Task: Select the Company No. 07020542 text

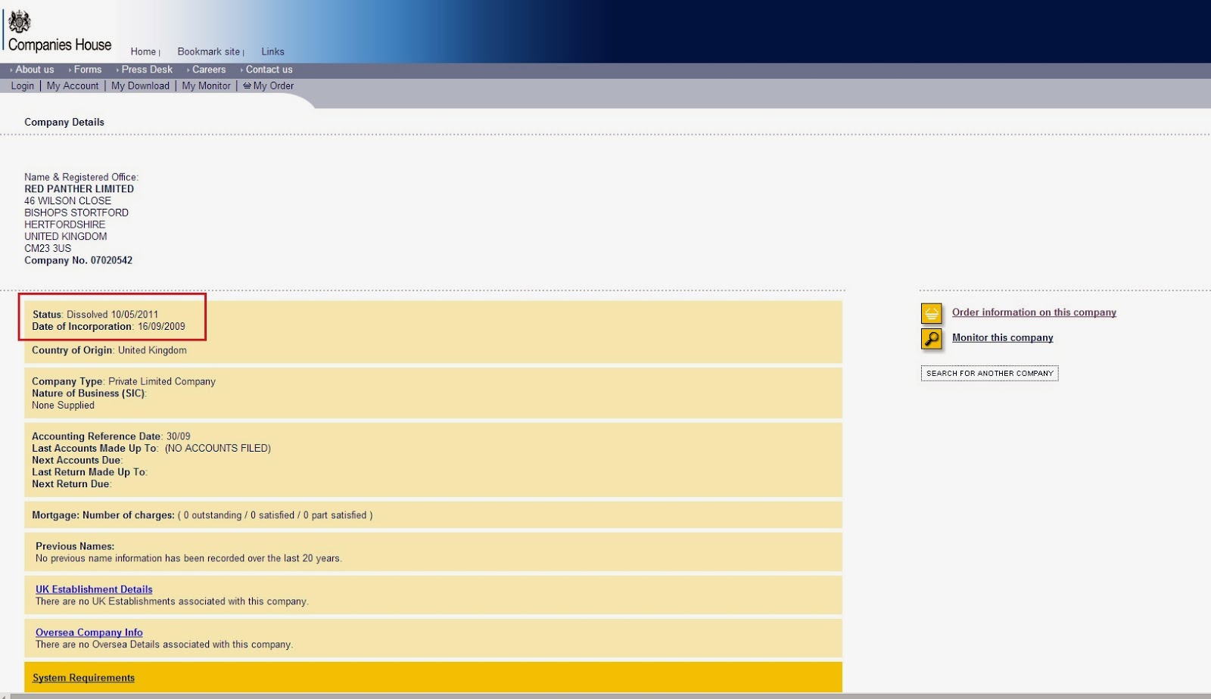Action: (78, 260)
